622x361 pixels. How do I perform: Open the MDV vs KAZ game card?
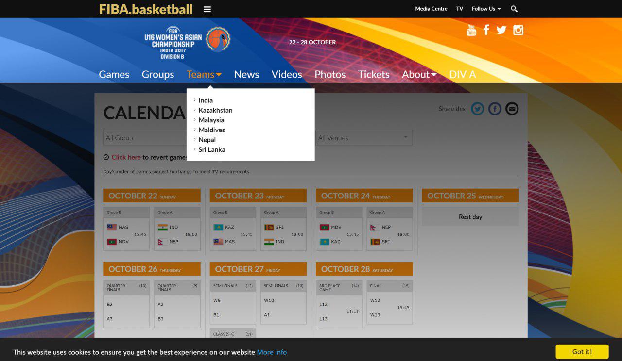pyautogui.click(x=339, y=229)
